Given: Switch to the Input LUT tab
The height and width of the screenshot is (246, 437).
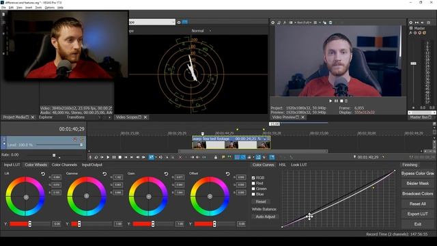Looking at the screenshot, I should [x=12, y=165].
